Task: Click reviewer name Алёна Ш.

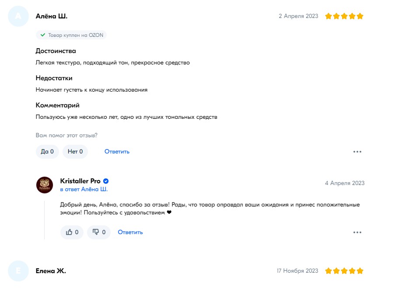Action: click(52, 16)
